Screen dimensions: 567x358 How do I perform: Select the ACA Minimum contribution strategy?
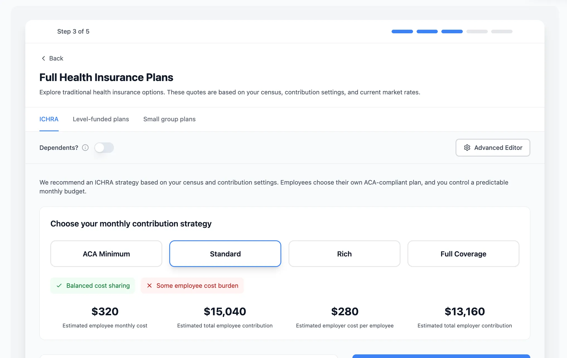106,253
